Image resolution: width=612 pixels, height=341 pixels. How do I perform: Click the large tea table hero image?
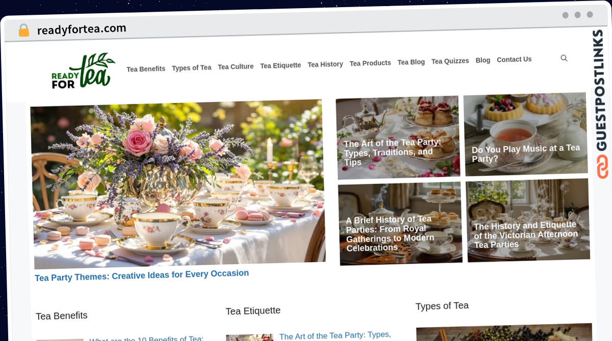(x=177, y=184)
